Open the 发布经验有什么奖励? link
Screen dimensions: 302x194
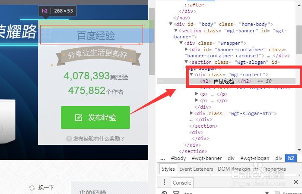point(99,139)
